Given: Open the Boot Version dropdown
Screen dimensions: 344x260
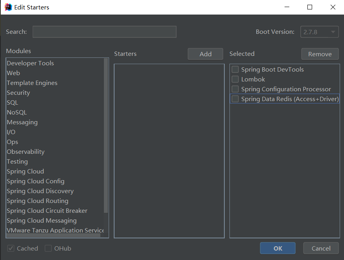Looking at the screenshot, I should click(320, 32).
